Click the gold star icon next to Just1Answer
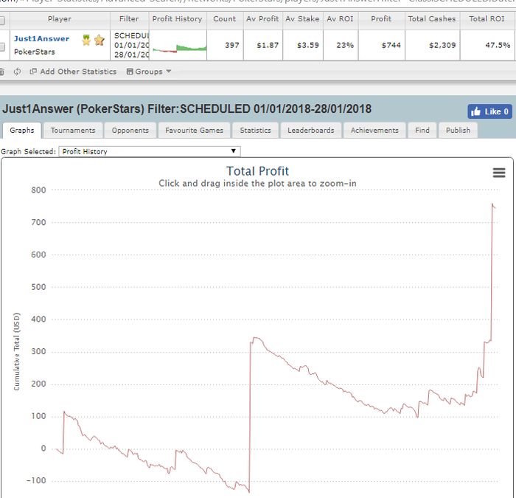The width and height of the screenshot is (516, 498). click(99, 40)
